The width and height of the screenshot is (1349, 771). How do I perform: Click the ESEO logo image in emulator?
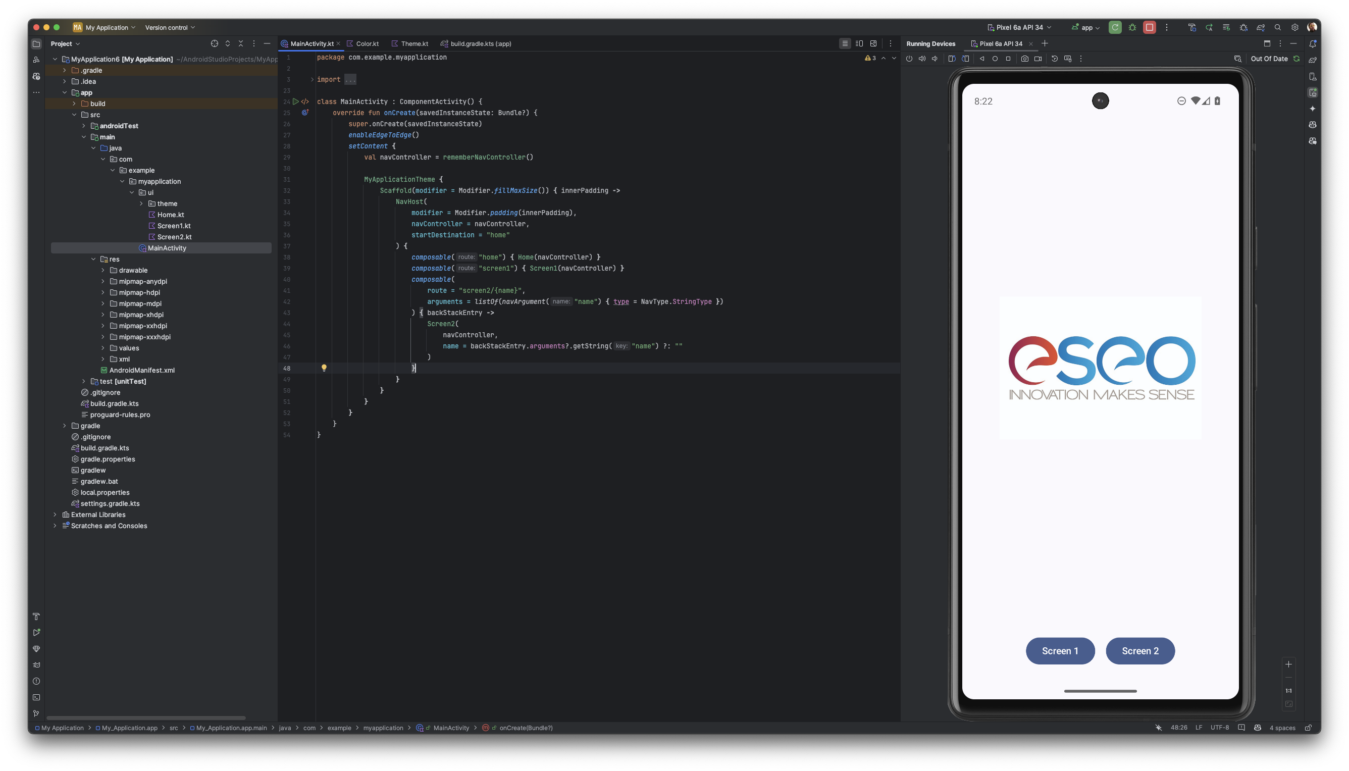coord(1100,368)
